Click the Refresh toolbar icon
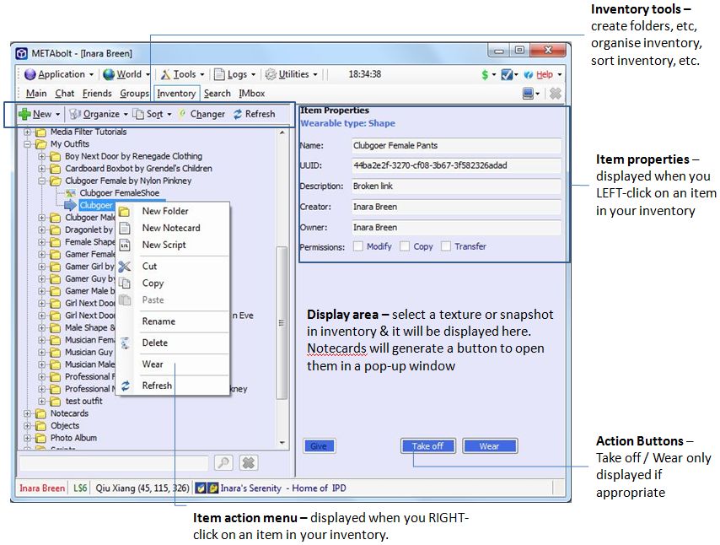This screenshot has width=720, height=545. (x=238, y=114)
